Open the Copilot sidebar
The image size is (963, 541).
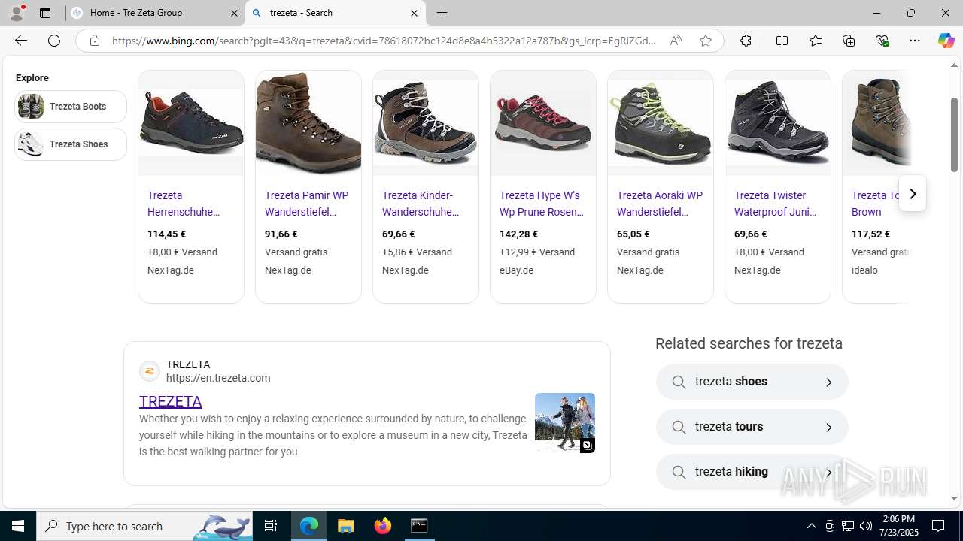click(946, 41)
